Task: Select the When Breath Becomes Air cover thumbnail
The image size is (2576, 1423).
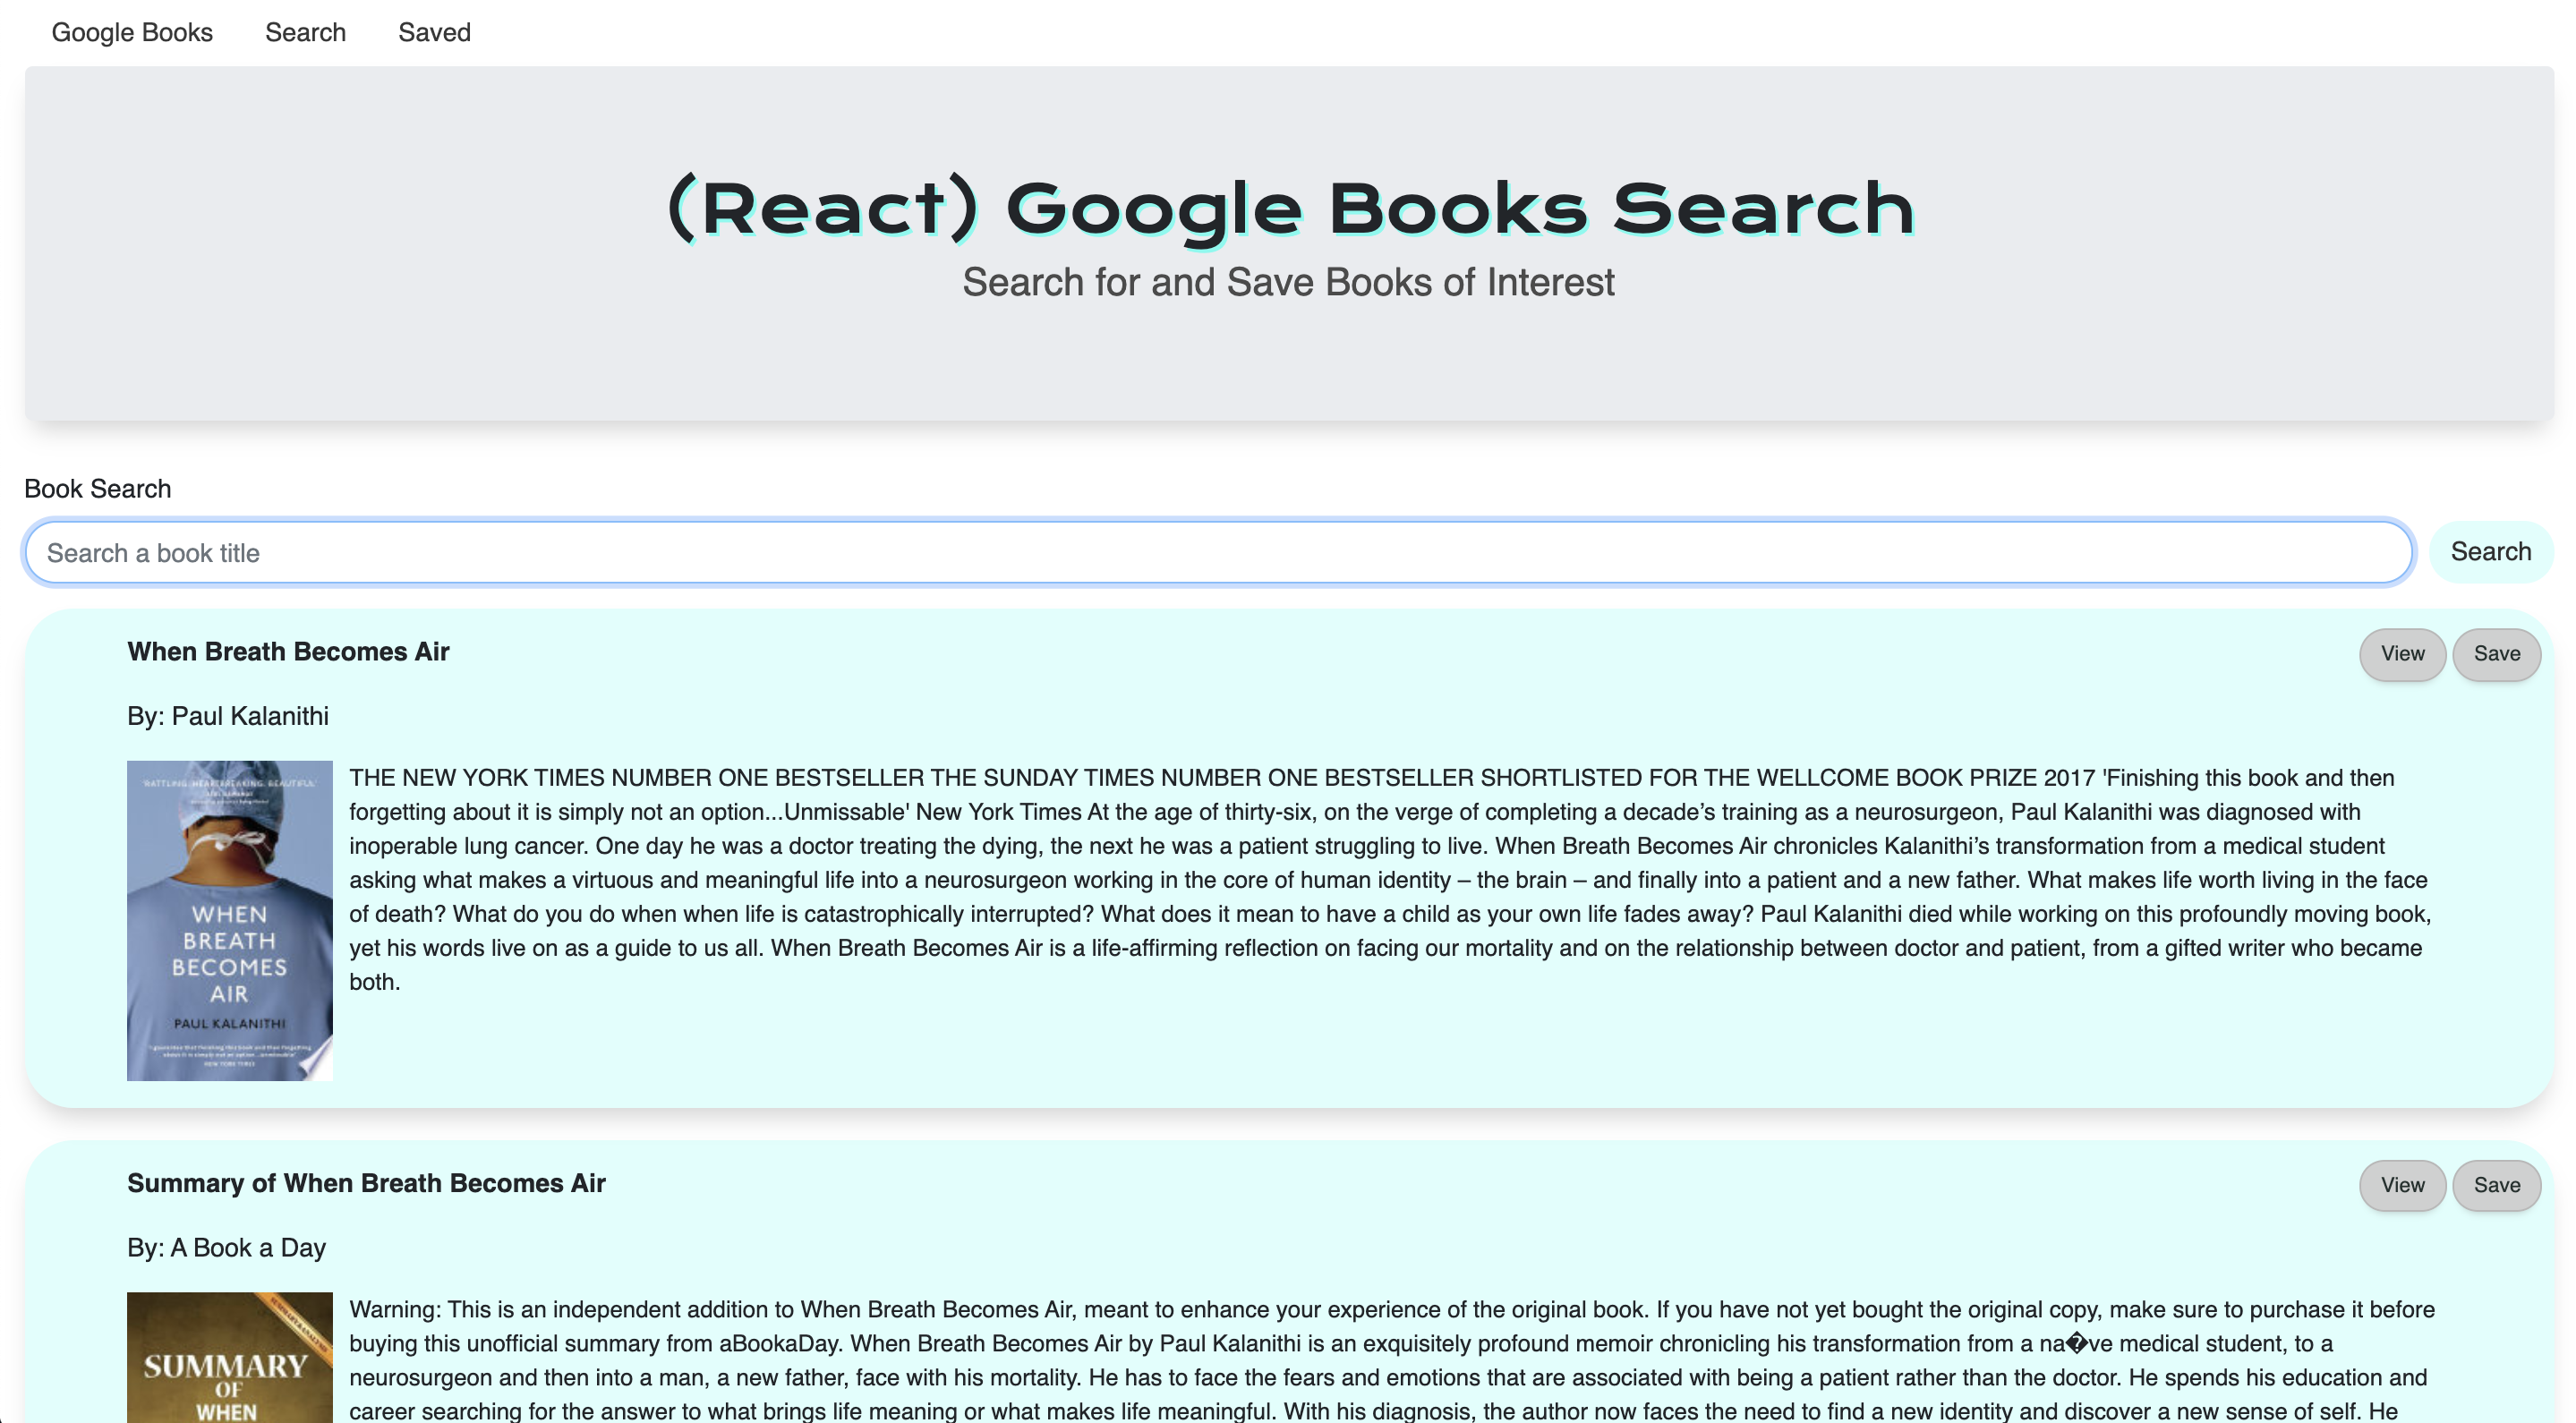Action: [229, 920]
